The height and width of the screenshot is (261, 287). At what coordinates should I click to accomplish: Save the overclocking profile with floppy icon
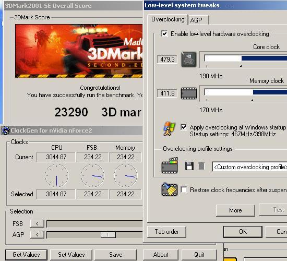pyautogui.click(x=189, y=166)
